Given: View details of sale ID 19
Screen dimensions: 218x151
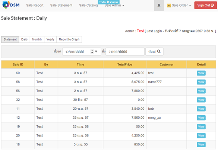Looking at the screenshot, I should (201, 126).
